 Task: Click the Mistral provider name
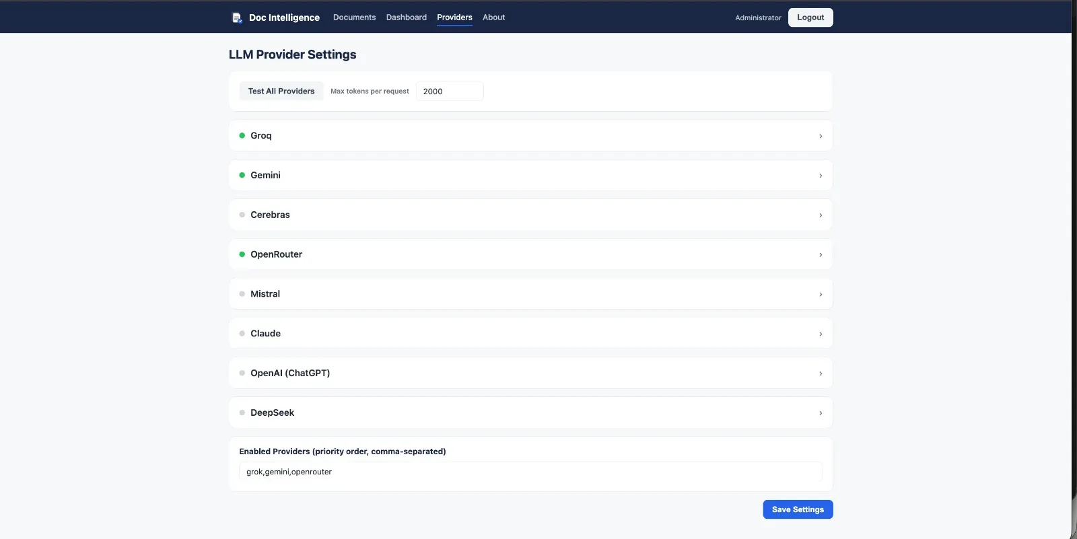tap(265, 294)
